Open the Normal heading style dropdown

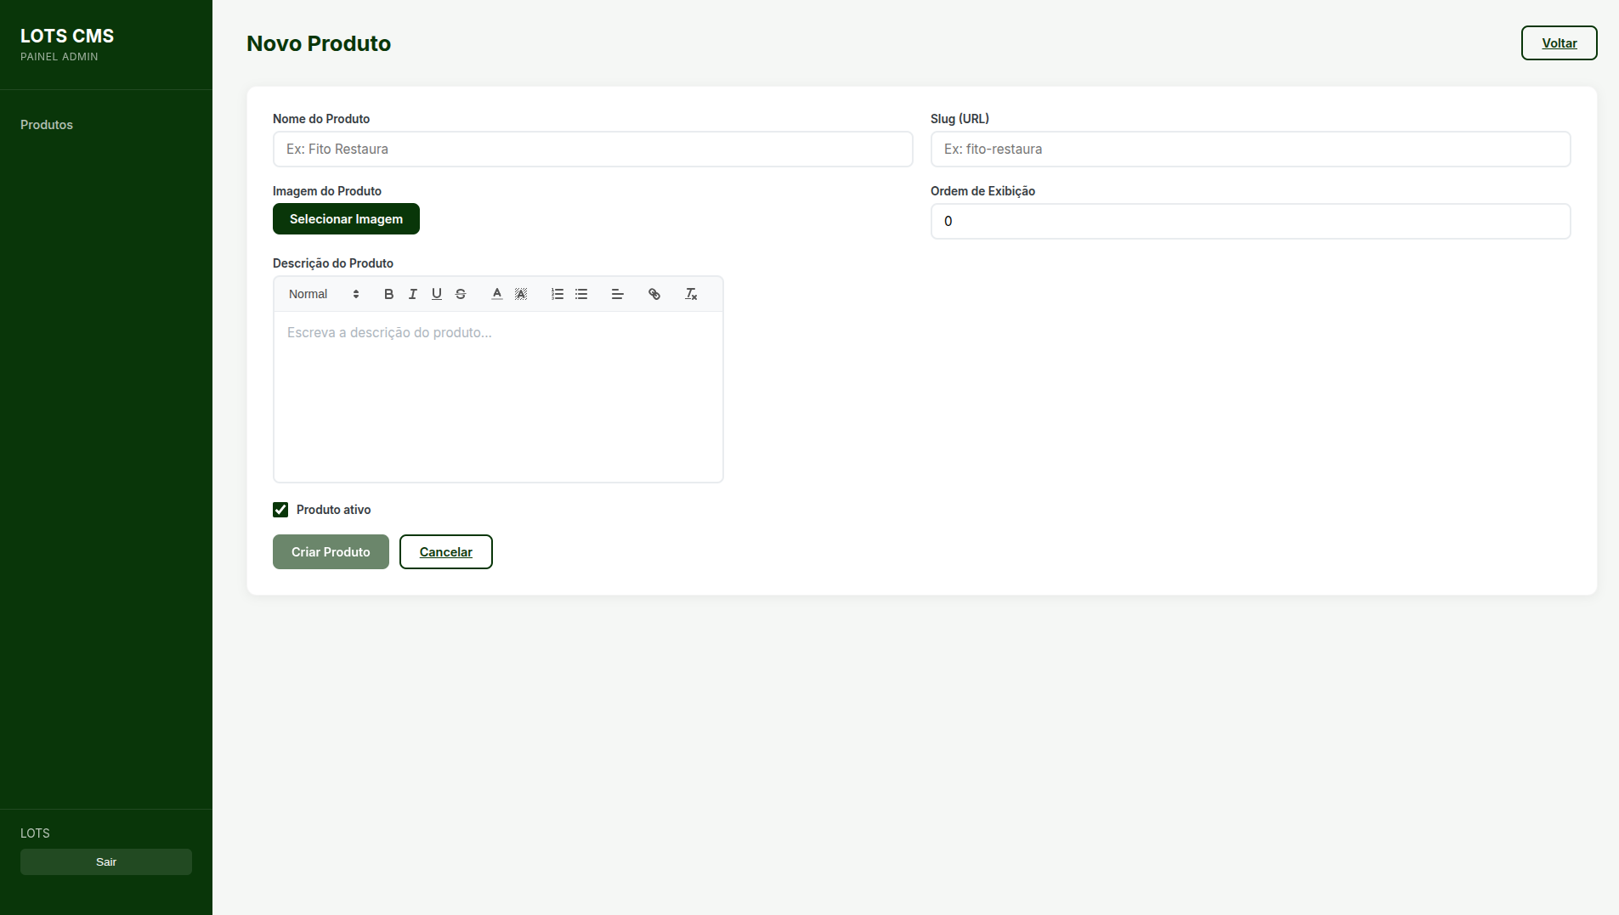click(x=324, y=294)
